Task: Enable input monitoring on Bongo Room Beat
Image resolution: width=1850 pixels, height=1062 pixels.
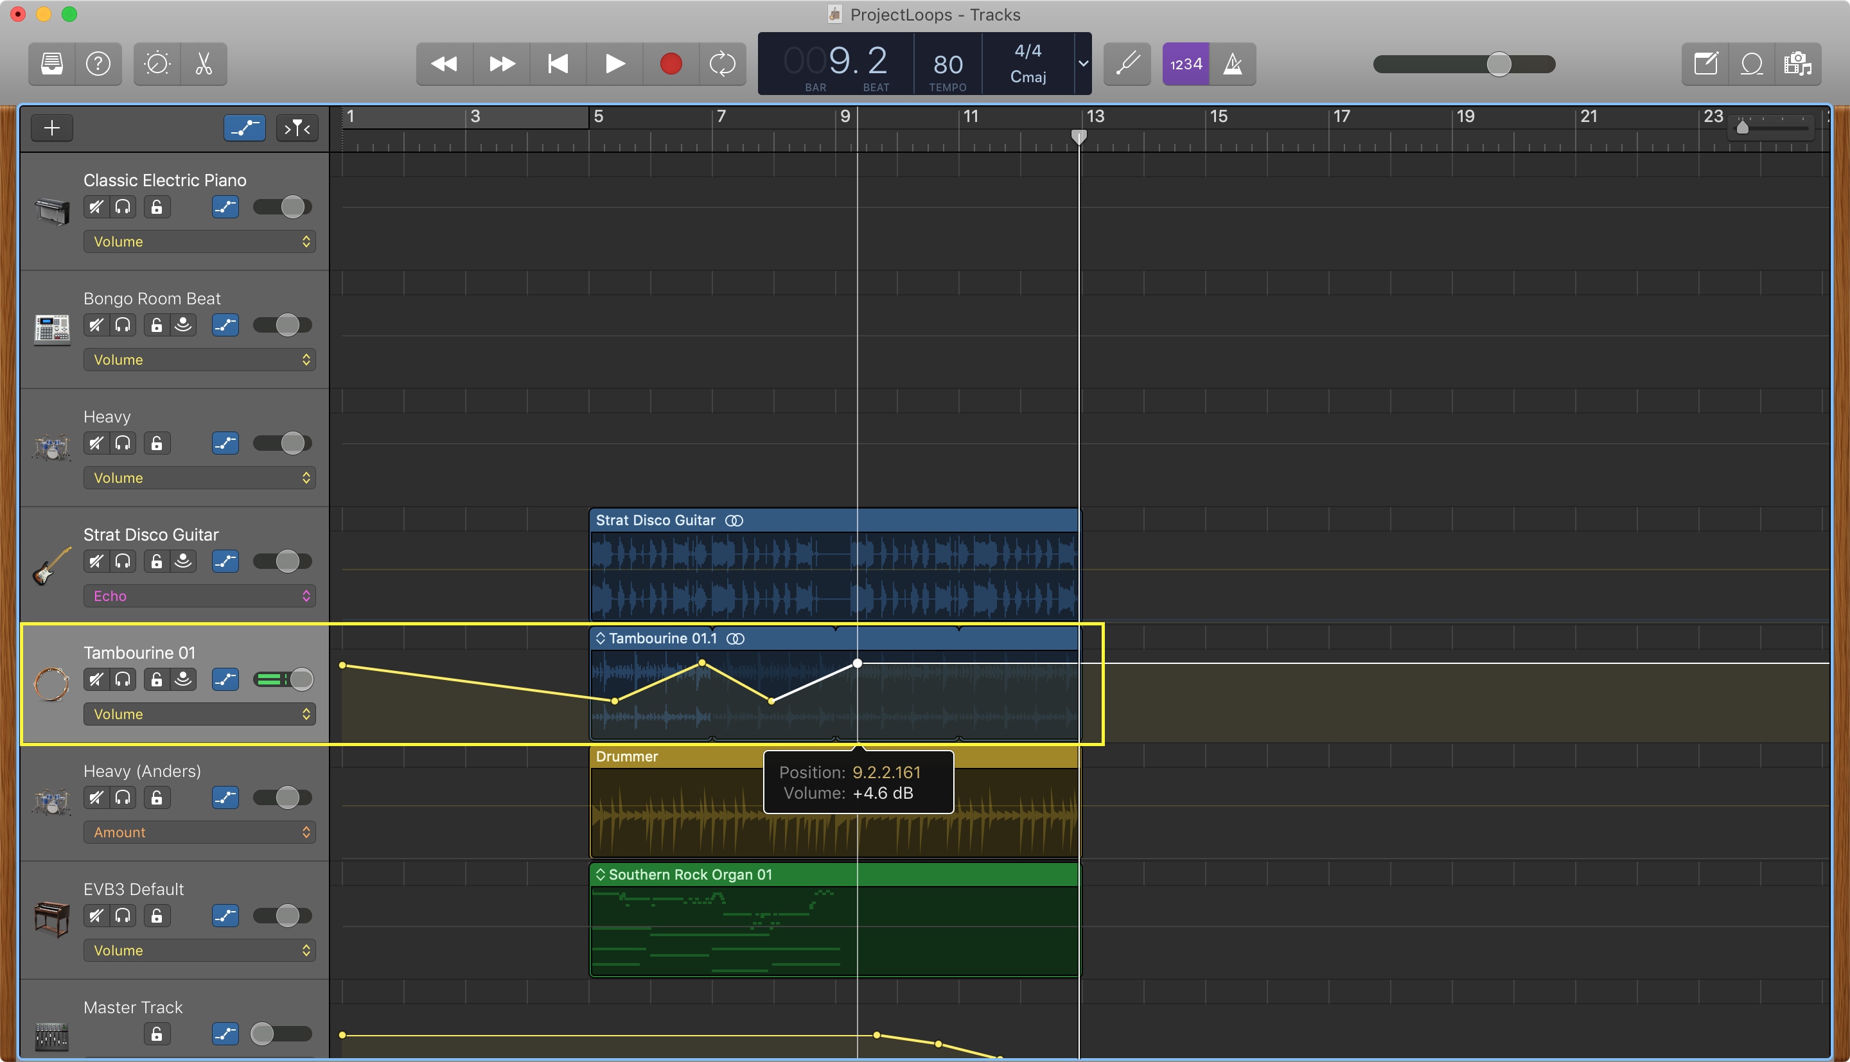Action: point(183,326)
